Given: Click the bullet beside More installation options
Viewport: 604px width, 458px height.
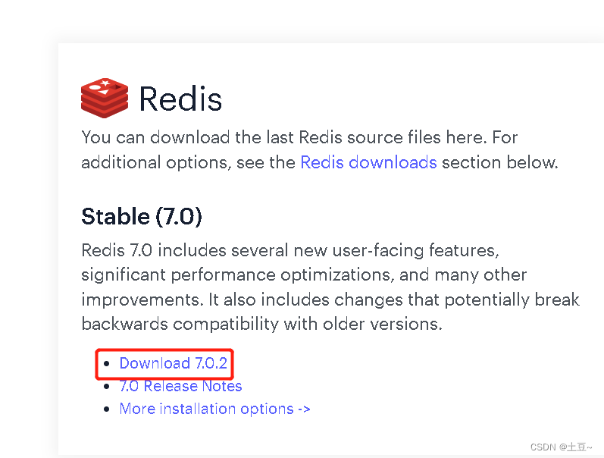Looking at the screenshot, I should pyautogui.click(x=107, y=409).
